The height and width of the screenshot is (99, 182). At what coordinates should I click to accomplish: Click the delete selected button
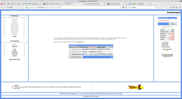click(76, 57)
